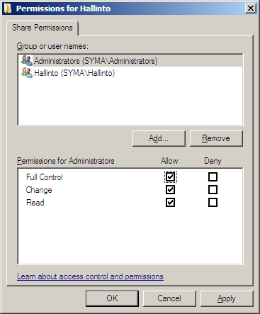The height and width of the screenshot is (314, 260).
Task: Open Learn about access control and permissions
Action: (90, 276)
